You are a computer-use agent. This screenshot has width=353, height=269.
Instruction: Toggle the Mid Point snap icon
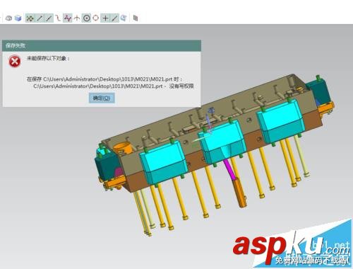(x=49, y=18)
